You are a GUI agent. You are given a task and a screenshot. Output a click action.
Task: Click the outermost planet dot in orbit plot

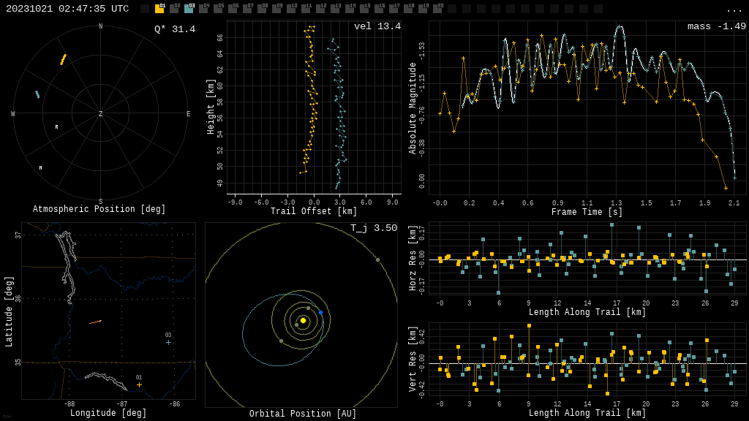[x=377, y=259]
